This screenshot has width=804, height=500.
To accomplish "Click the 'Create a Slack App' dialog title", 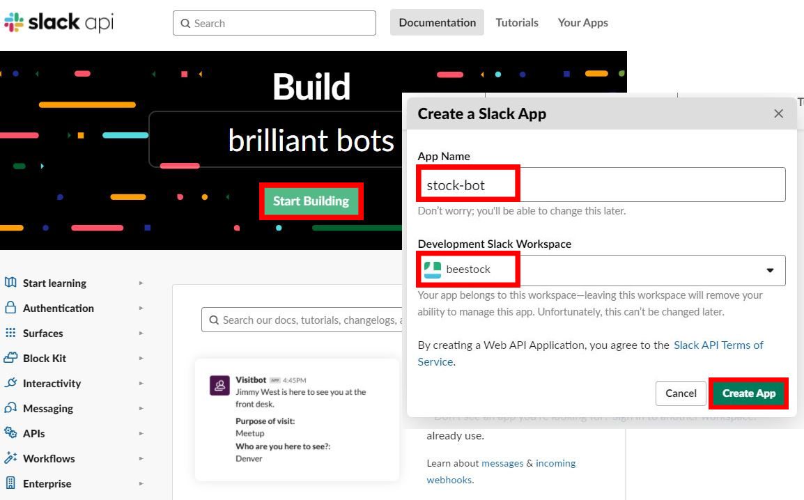I will 482,114.
